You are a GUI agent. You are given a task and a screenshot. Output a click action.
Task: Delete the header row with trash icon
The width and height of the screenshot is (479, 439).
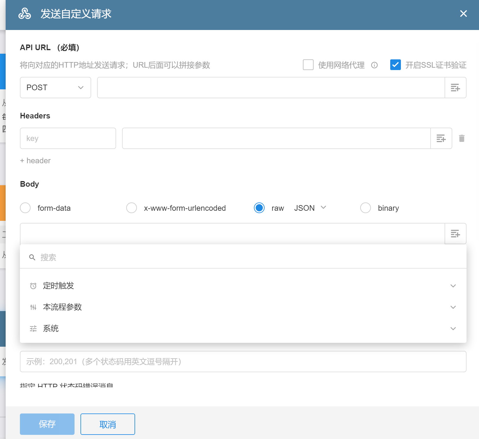click(461, 138)
